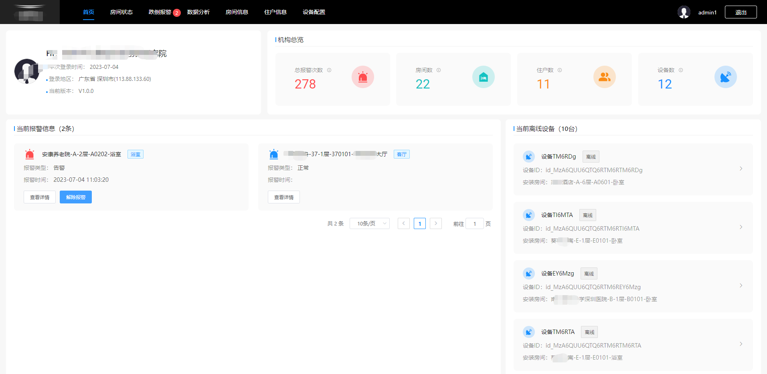Click 离线 tag on 设备TM6RDg
Screen dimensions: 767x374
[x=591, y=157]
